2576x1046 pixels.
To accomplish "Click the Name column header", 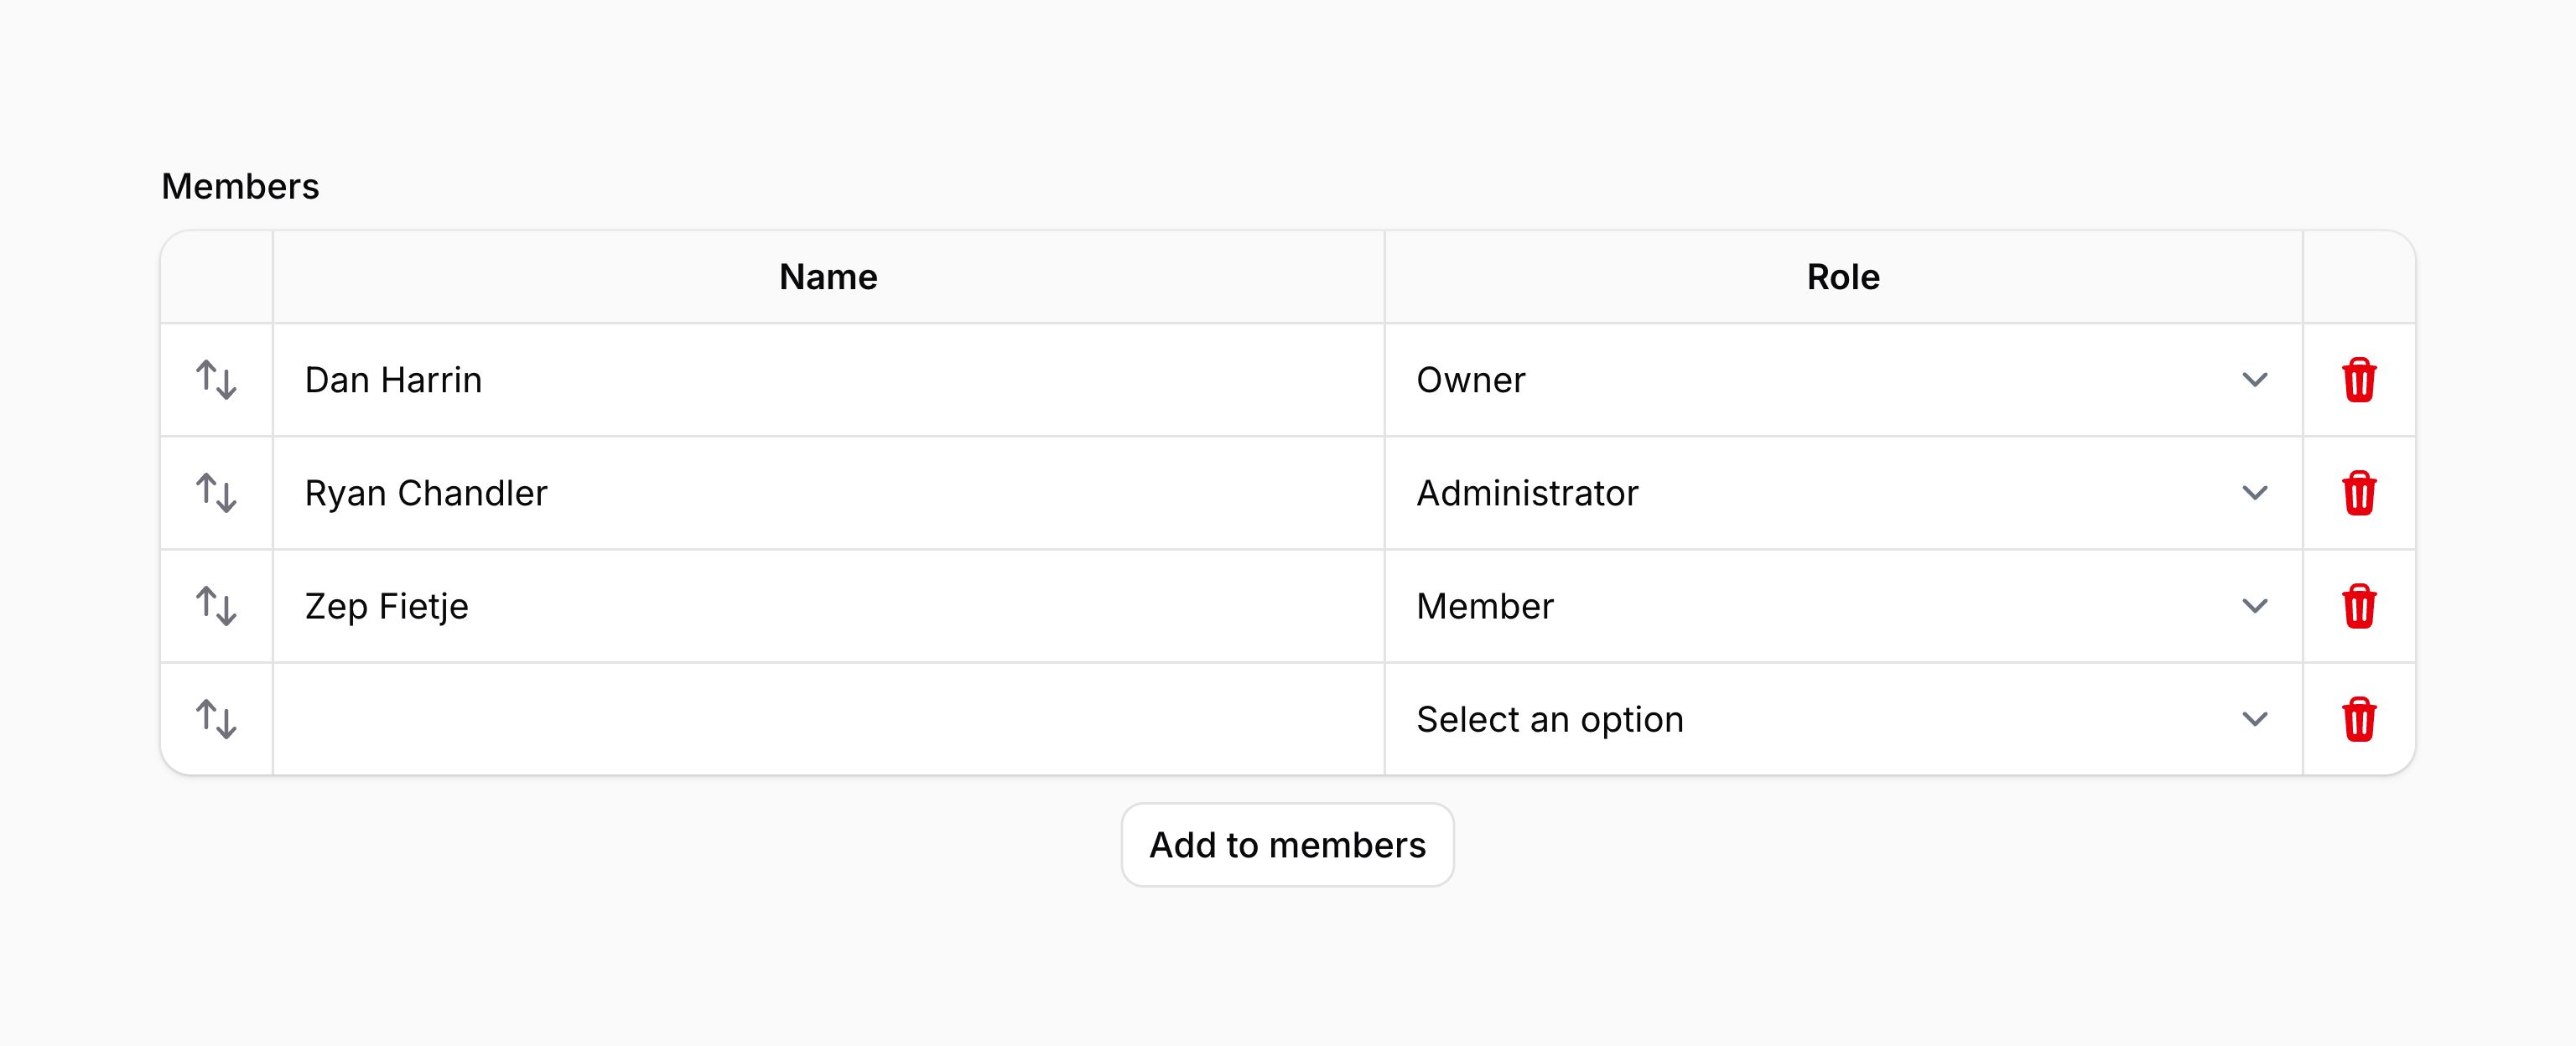I will [x=828, y=277].
